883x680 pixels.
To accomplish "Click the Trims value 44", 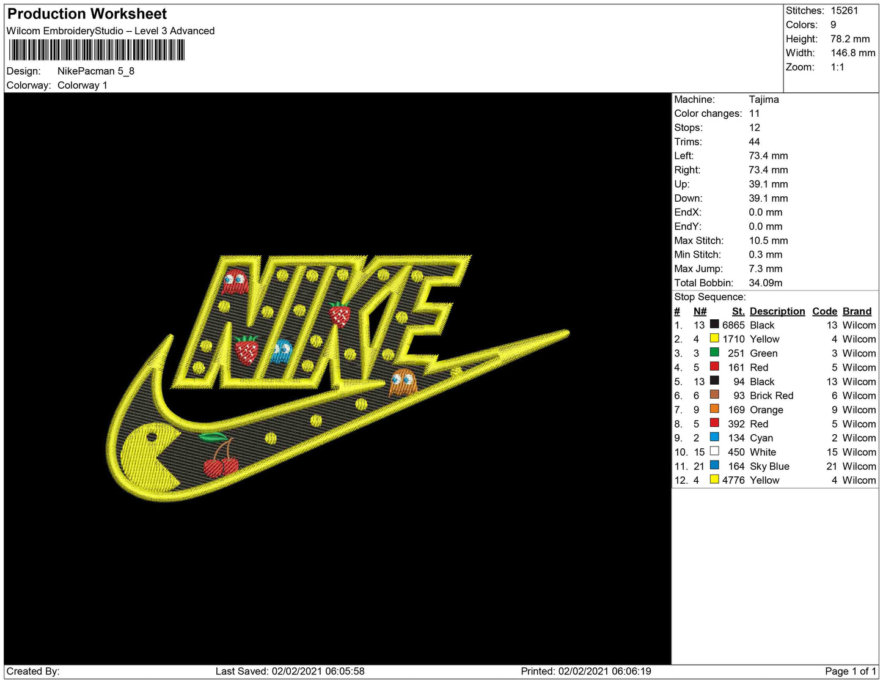I will point(755,141).
